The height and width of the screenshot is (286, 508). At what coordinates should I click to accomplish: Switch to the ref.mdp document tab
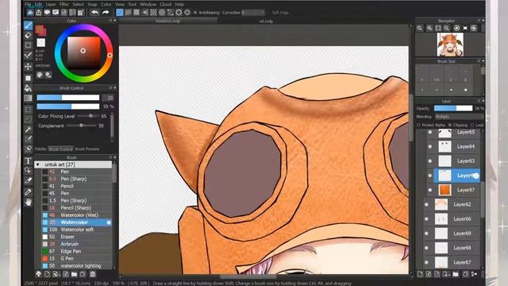pos(266,21)
